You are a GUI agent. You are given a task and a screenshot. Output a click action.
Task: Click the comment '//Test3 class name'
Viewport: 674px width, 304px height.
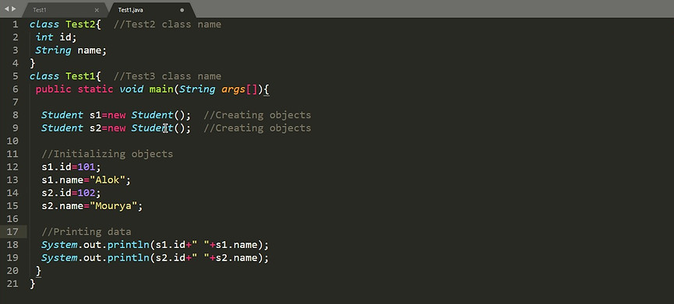pyautogui.click(x=168, y=76)
